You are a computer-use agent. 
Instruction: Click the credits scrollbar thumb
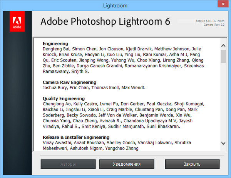[223, 55]
